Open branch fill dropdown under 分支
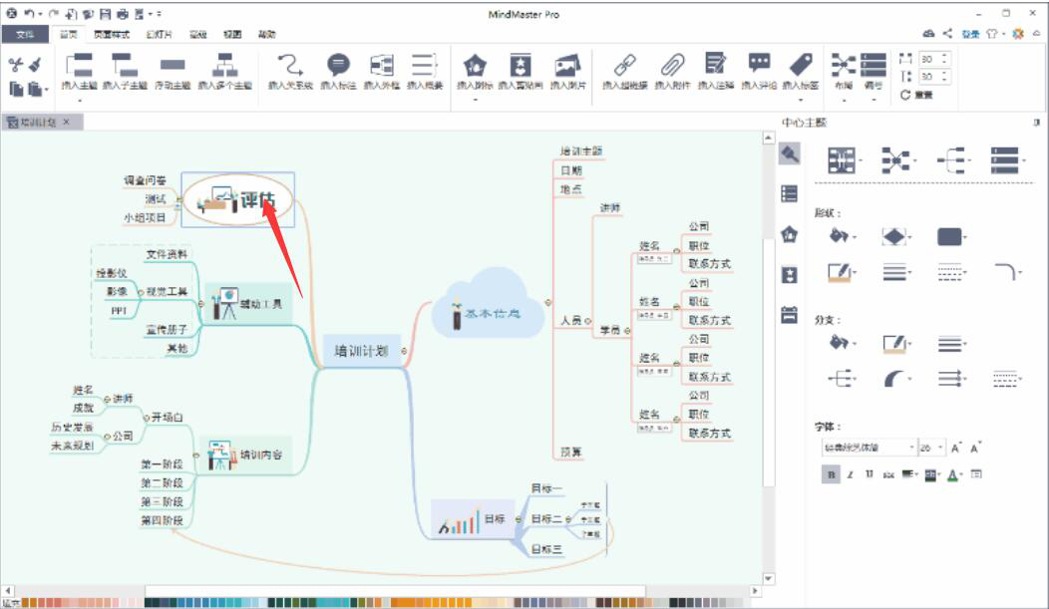Viewport: 1049px width, 609px height. [x=843, y=343]
